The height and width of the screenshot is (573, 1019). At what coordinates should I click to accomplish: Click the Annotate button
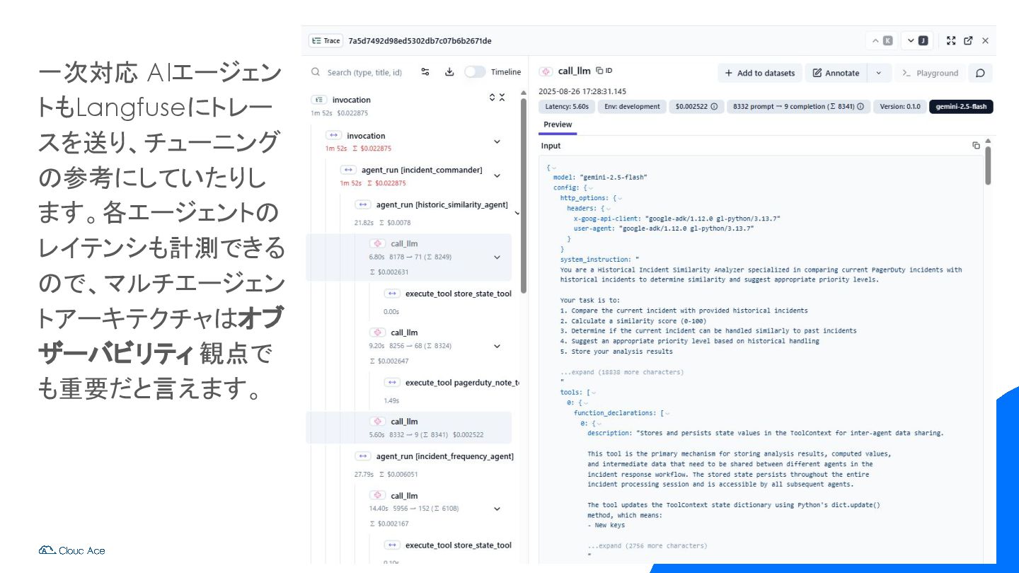point(836,73)
